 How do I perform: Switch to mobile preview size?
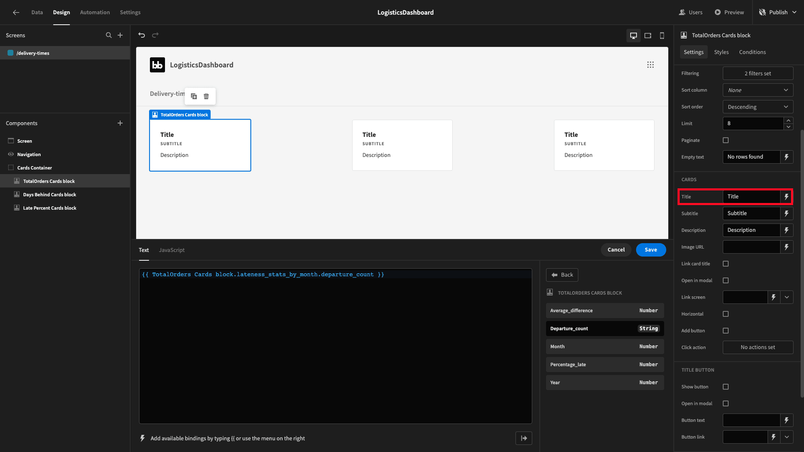click(x=662, y=36)
